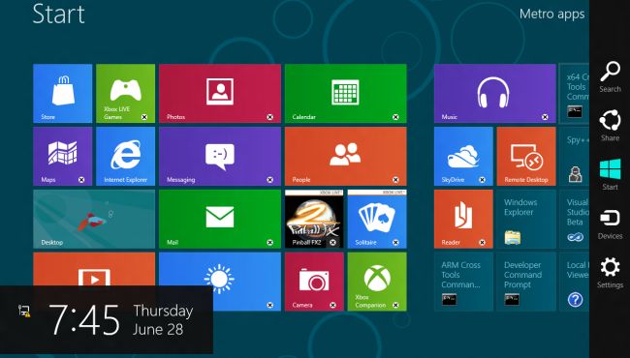Viewport: 630px width, 358px height.
Task: Click the Start heading text
Action: pyautogui.click(x=59, y=15)
